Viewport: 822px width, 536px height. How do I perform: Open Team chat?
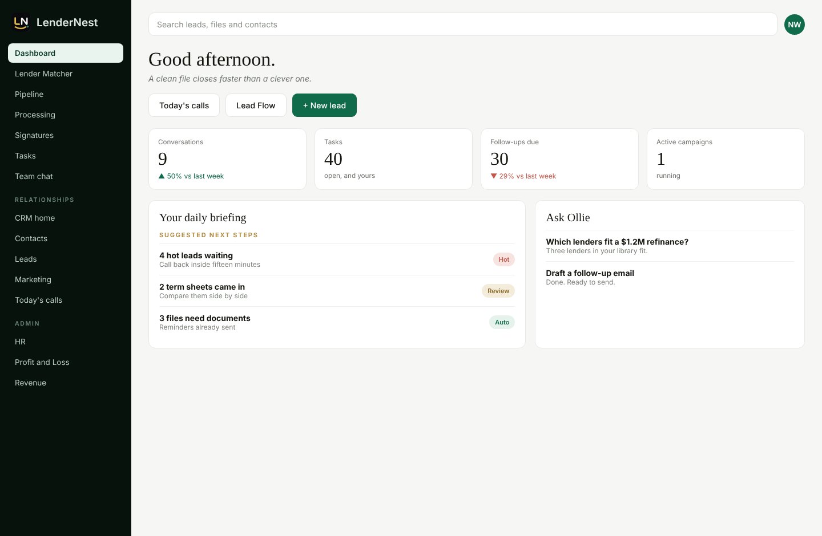coord(66,176)
